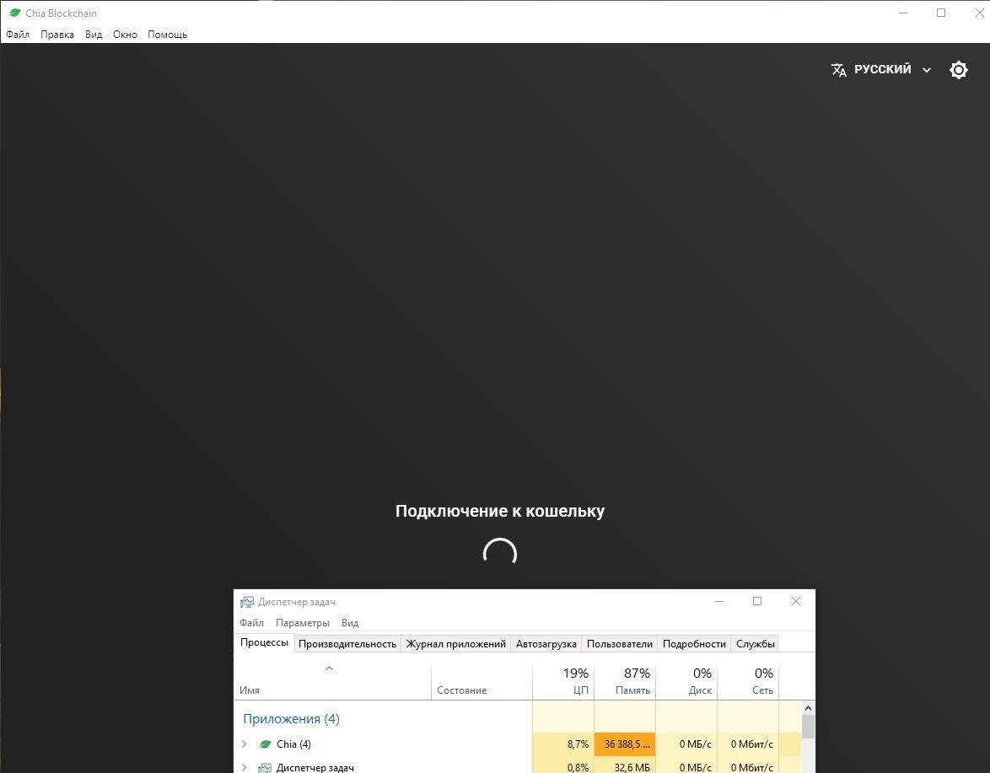The height and width of the screenshot is (773, 990).
Task: Sort by Память usage column header
Action: coord(624,682)
